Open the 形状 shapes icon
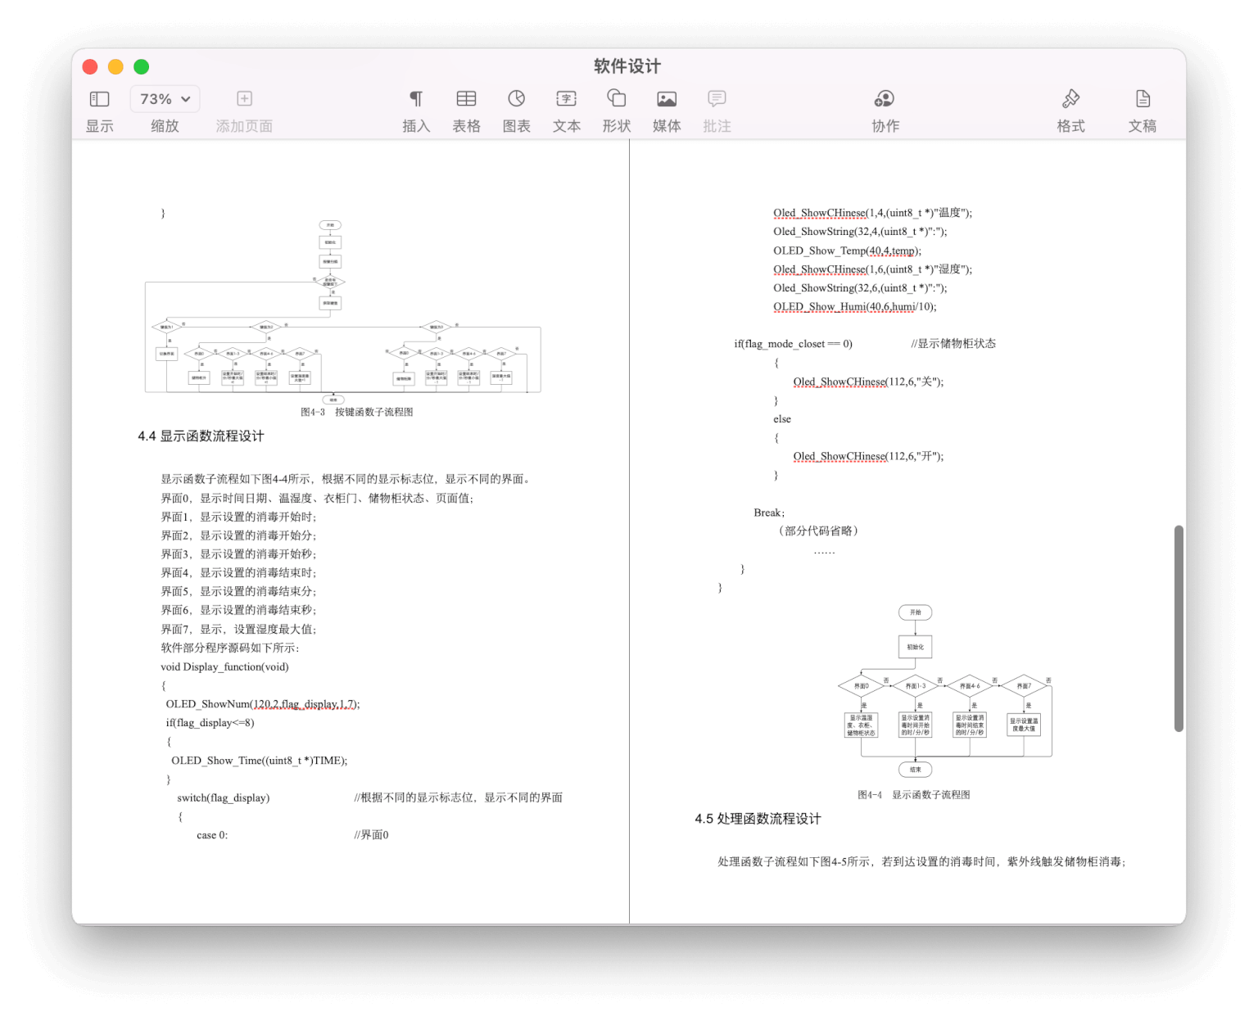Screen dimensions: 1258x1021 [616, 99]
